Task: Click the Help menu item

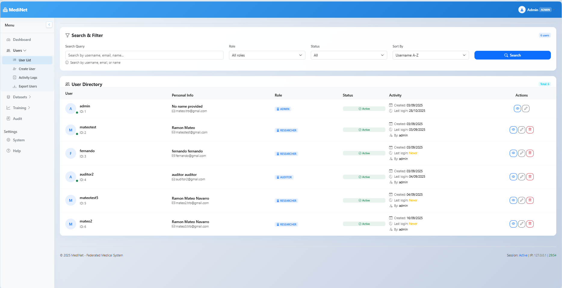Action: (16, 151)
